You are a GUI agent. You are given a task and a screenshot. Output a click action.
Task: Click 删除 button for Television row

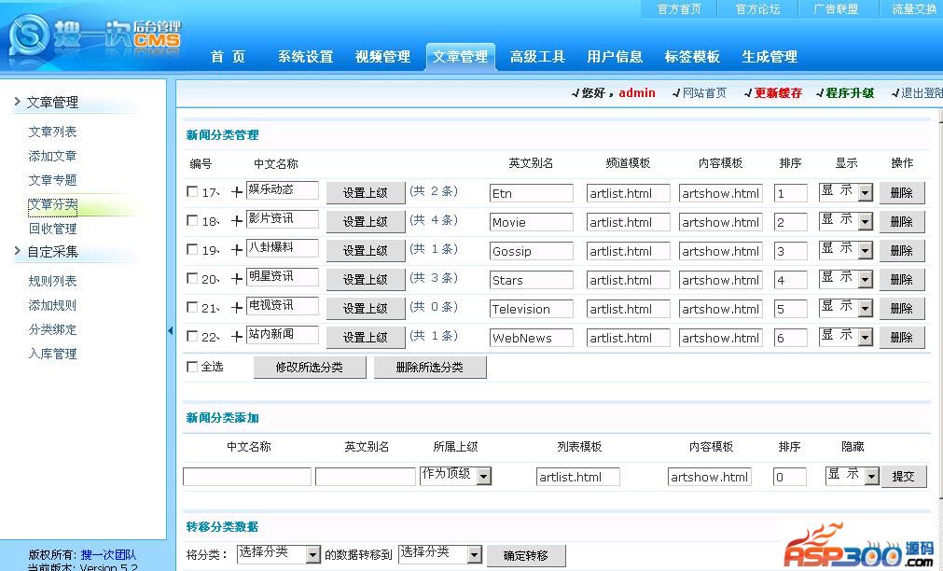(901, 309)
